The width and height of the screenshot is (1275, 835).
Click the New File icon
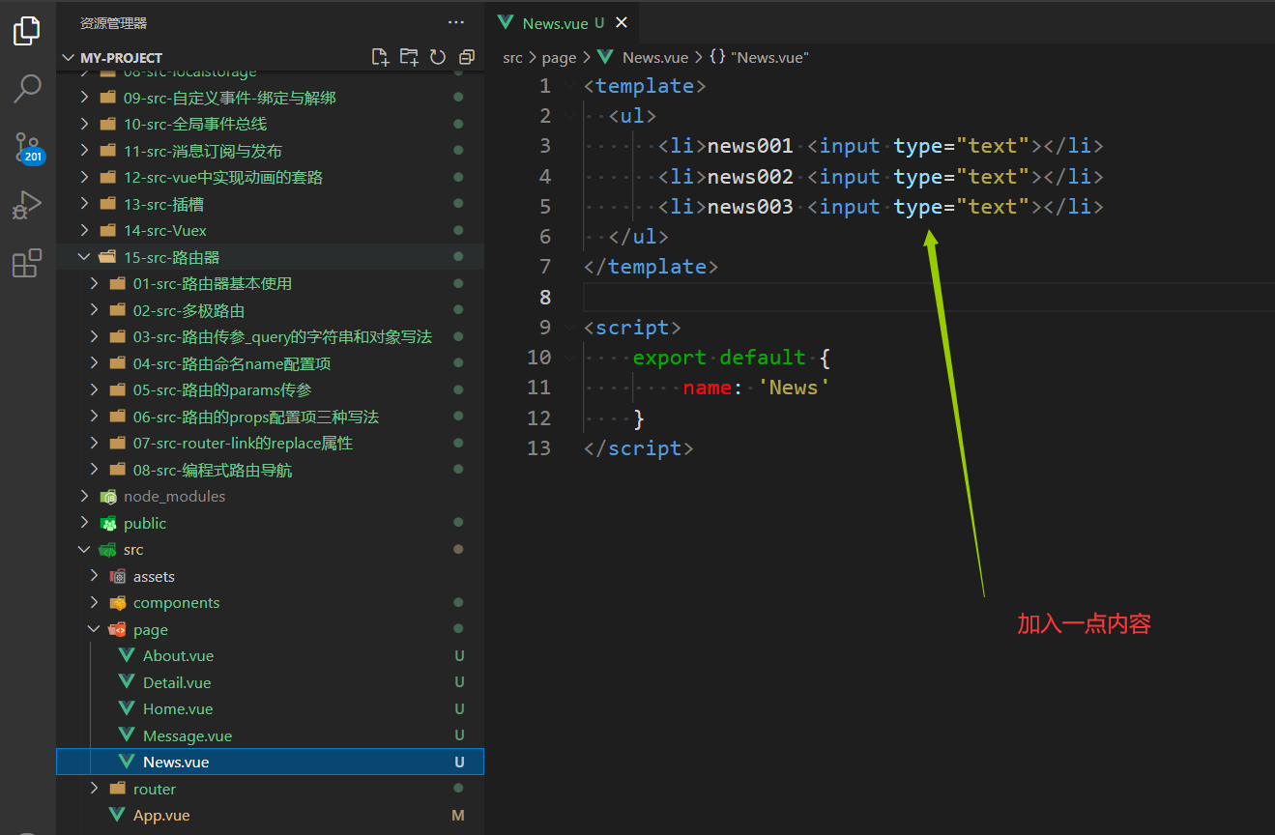pos(381,57)
